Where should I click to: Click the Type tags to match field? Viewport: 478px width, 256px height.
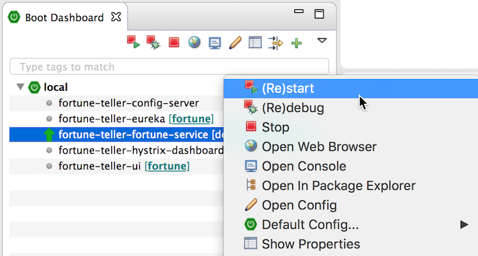pyautogui.click(x=169, y=66)
